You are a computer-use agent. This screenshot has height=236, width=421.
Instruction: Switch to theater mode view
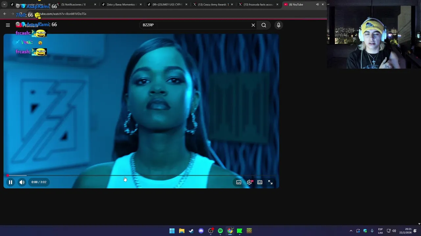coord(260,182)
